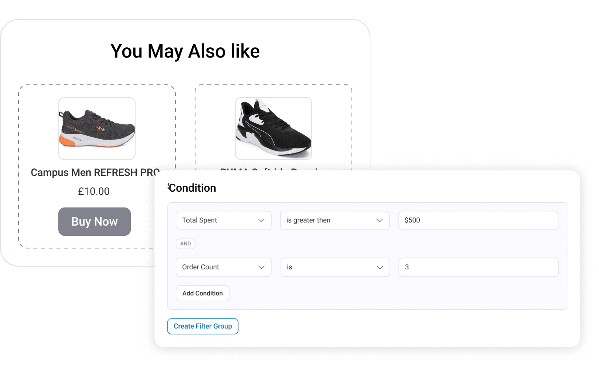
Task: Click the $500 value input field
Action: (477, 220)
